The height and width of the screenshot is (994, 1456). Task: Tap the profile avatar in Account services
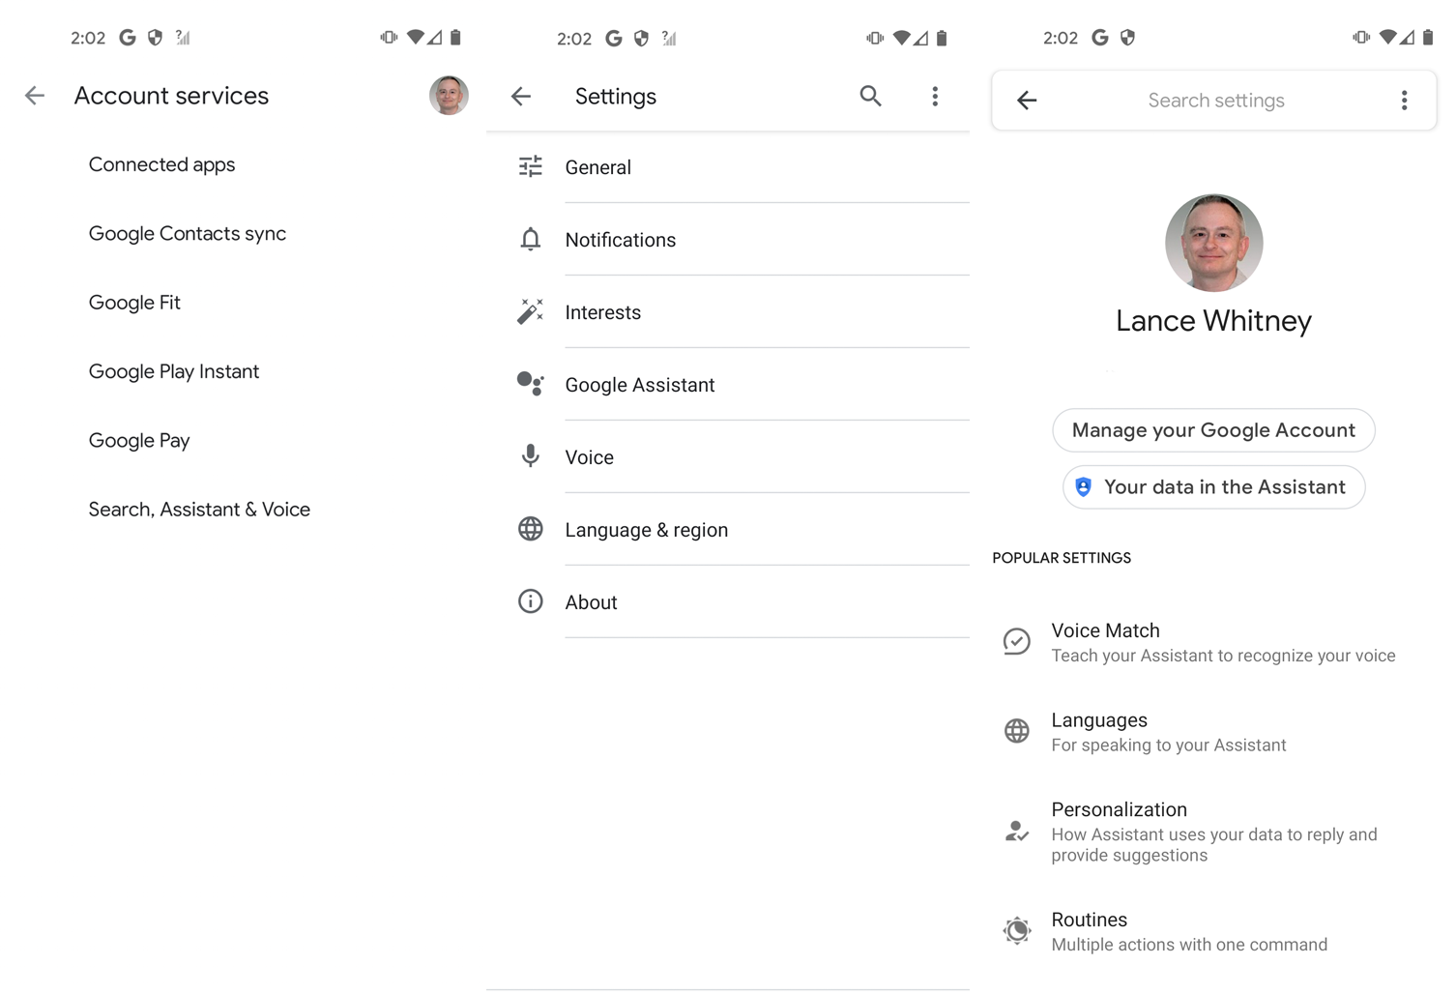coord(449,95)
